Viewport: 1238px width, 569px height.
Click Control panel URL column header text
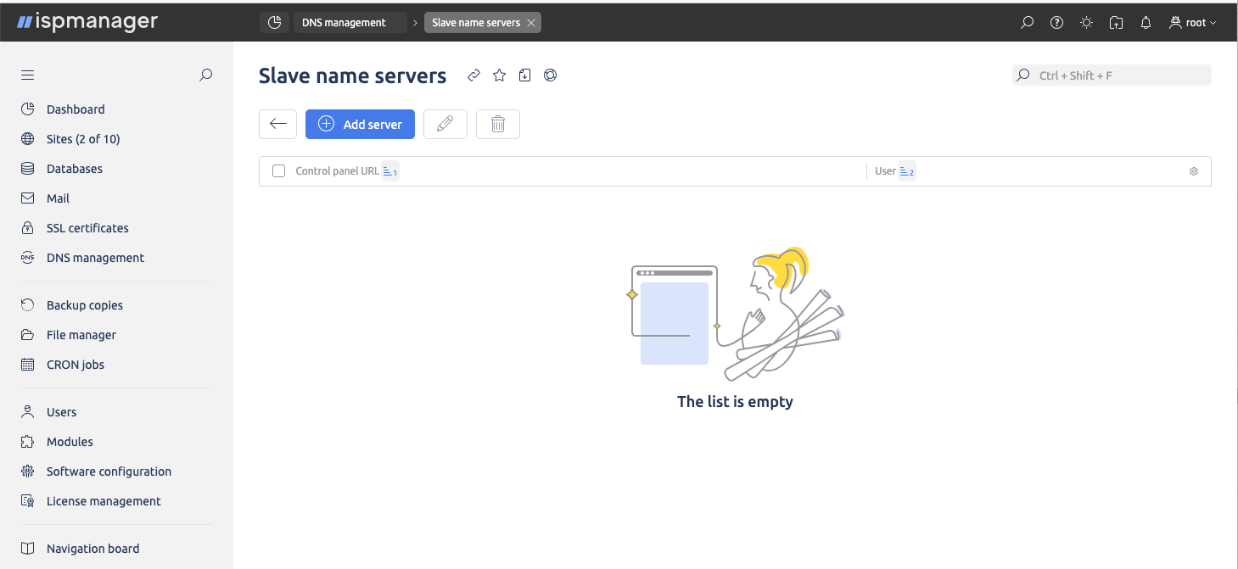(337, 171)
